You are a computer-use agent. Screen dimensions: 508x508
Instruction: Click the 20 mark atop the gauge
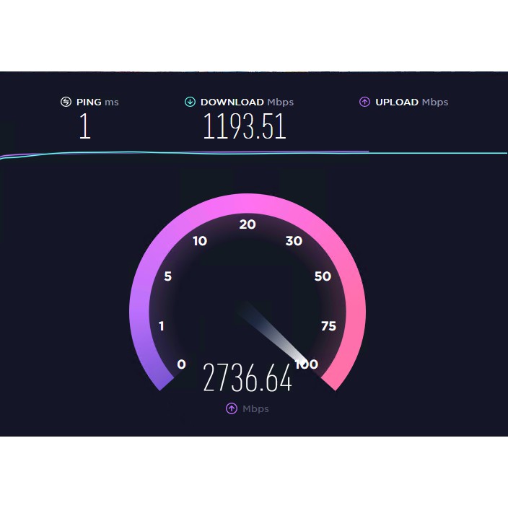(248, 224)
